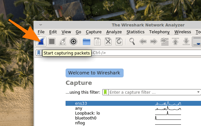Jump to the last packet
Image resolution: width=201 pixels, height=126 pixels.
pos(186,41)
